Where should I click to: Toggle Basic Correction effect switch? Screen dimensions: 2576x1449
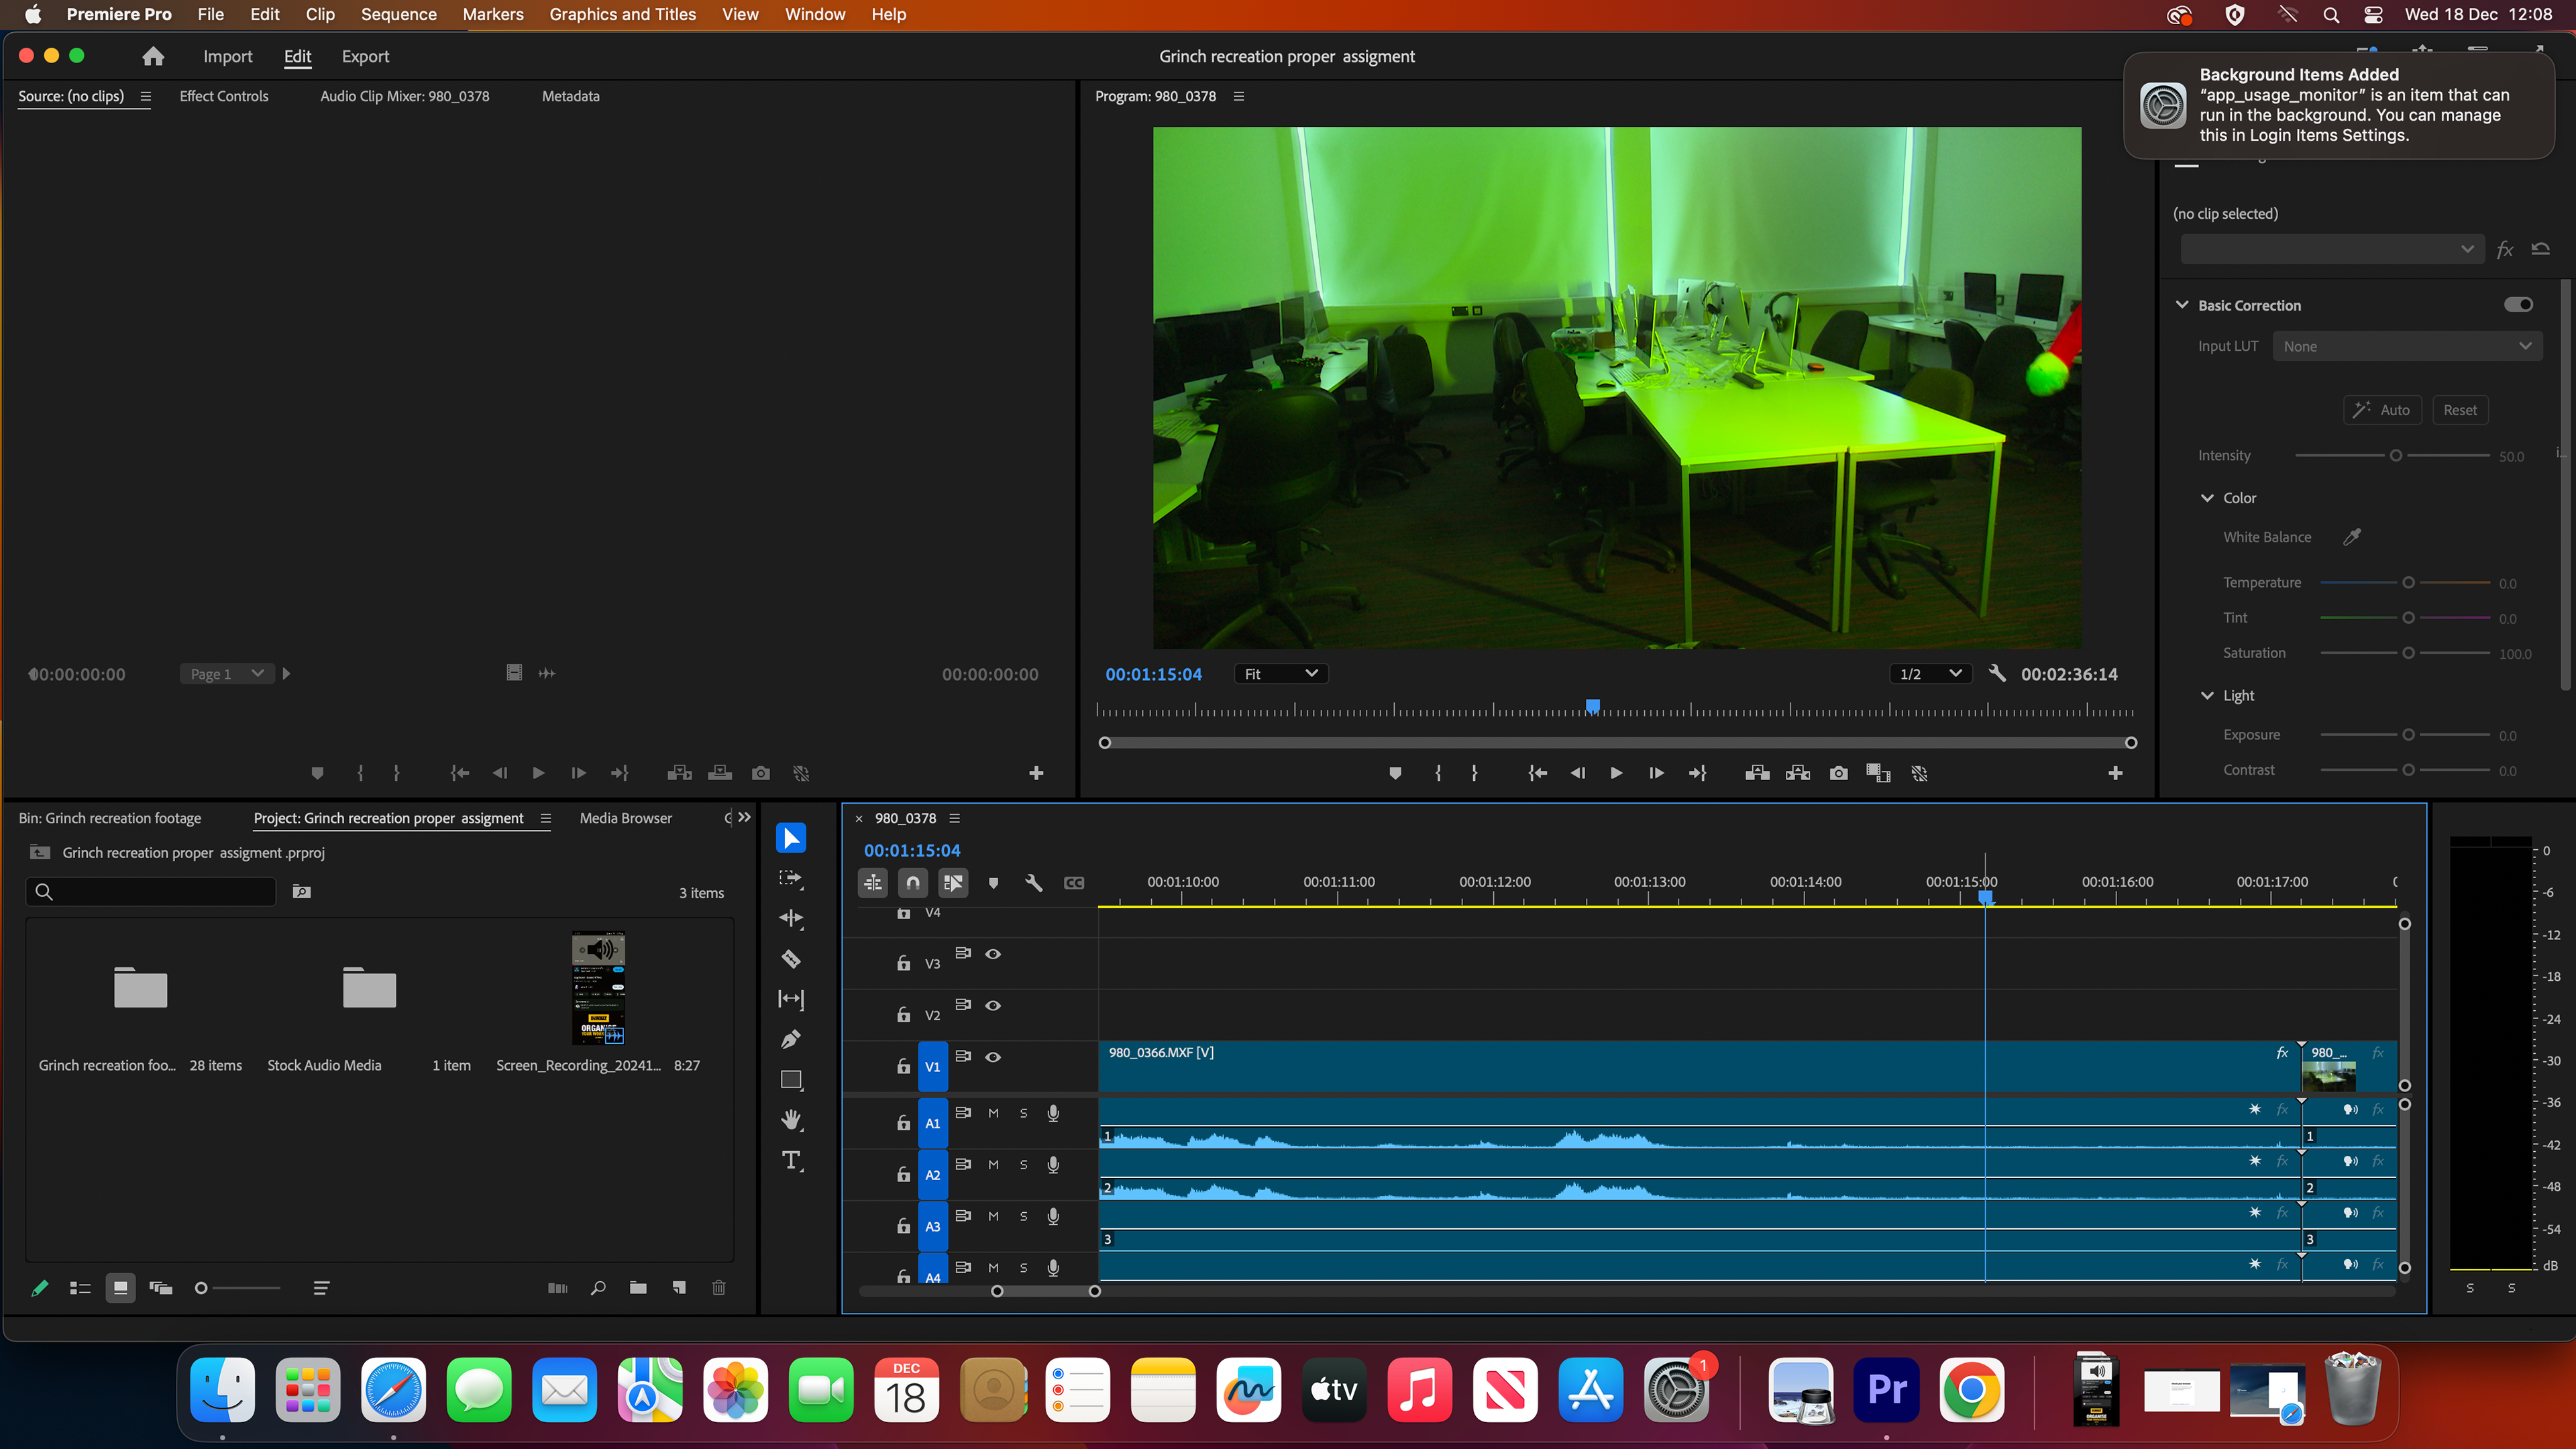click(2518, 305)
